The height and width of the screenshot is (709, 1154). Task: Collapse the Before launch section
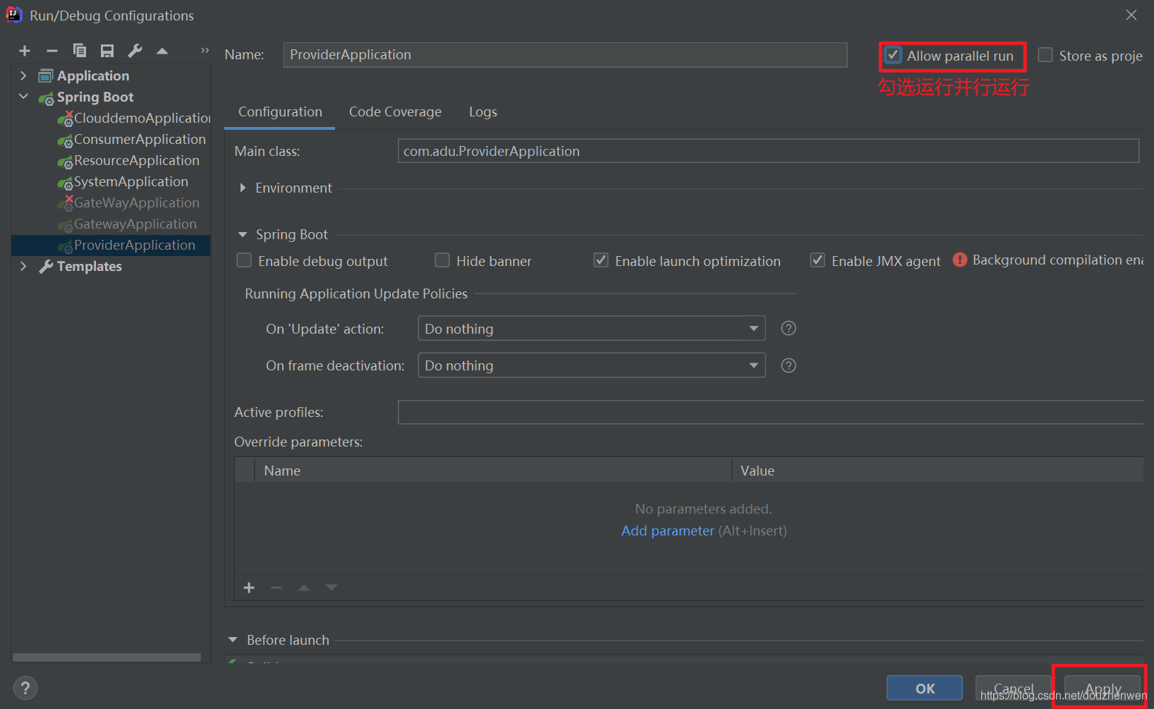click(x=233, y=640)
